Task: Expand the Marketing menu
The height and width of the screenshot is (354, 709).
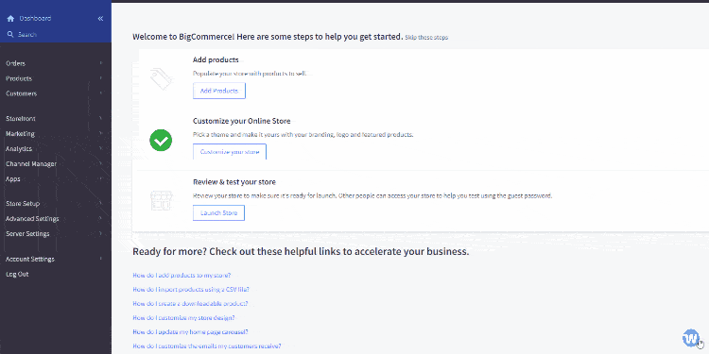Action: (56, 134)
